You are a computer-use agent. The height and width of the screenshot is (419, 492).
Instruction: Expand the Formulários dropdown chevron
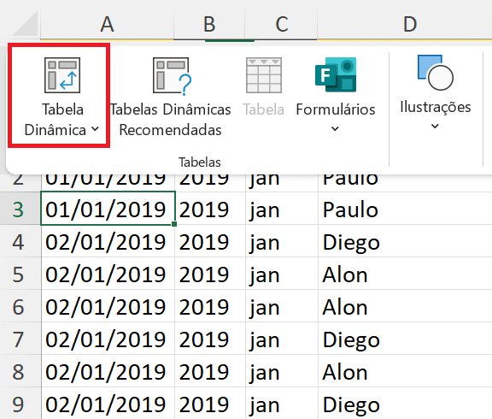tap(335, 129)
